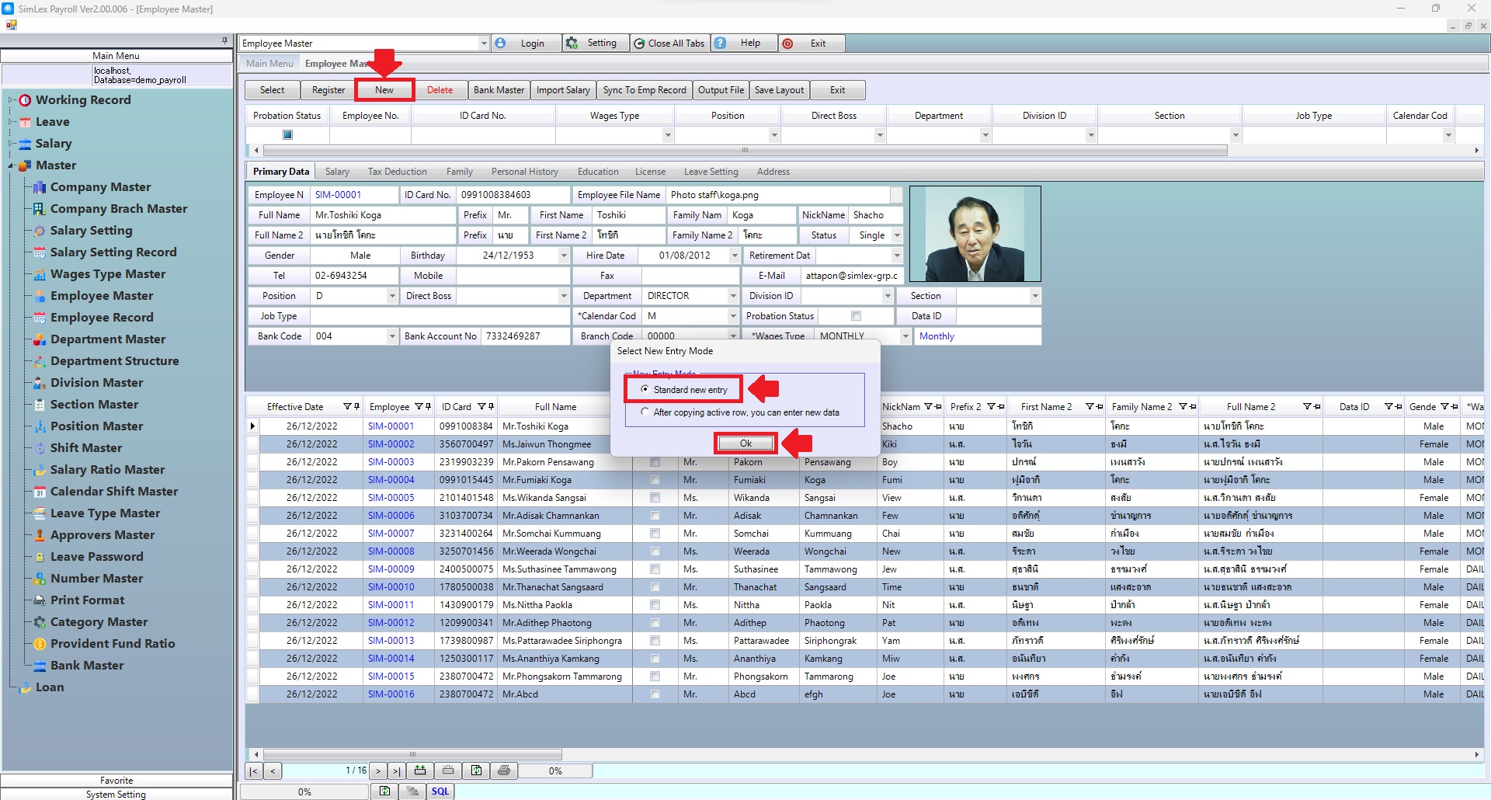The image size is (1491, 800).
Task: Click the Help question mark icon
Action: [721, 43]
